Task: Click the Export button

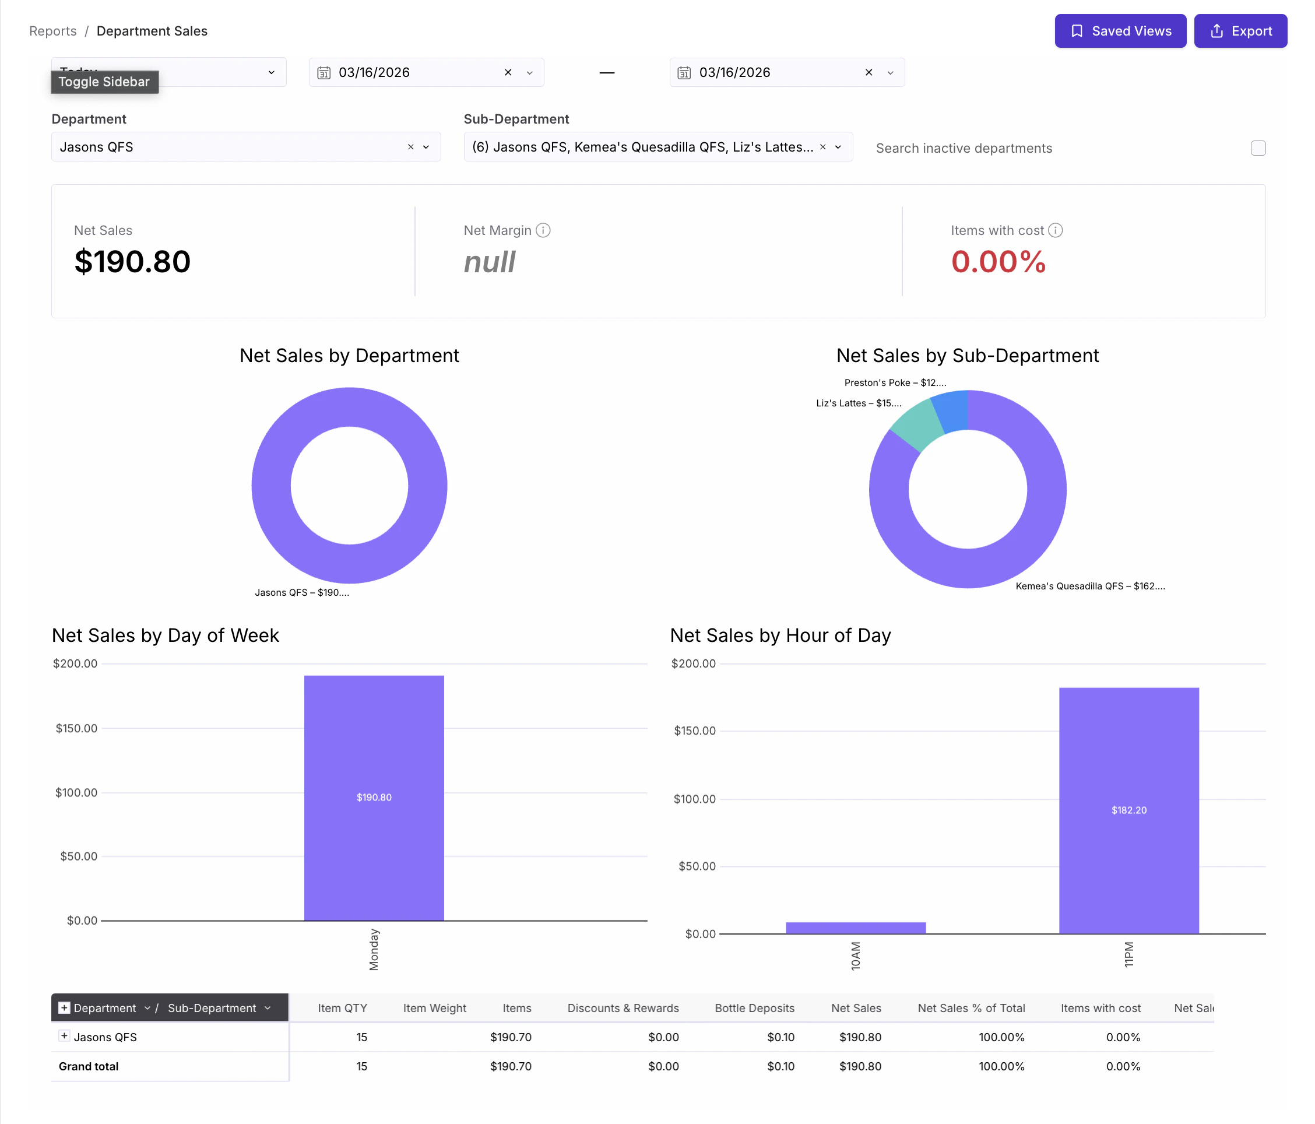Action: (x=1240, y=31)
